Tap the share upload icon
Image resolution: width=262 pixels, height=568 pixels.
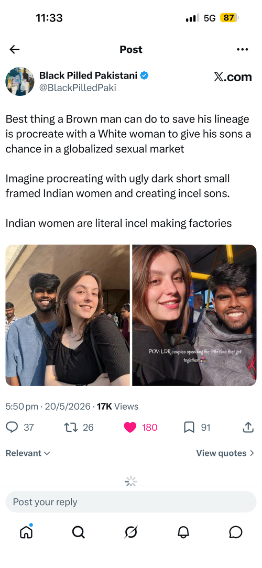247,428
